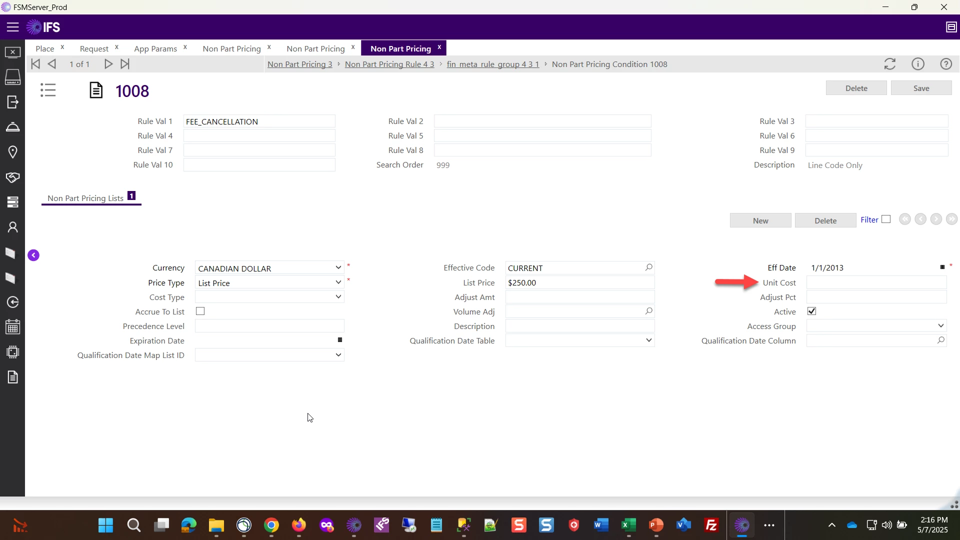Close the active Non Part Pricing tab
The width and height of the screenshot is (960, 540).
coord(439,47)
